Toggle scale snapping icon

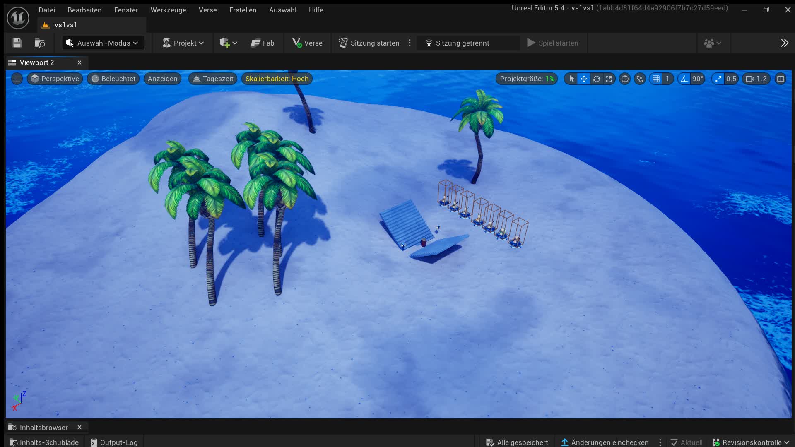[718, 79]
